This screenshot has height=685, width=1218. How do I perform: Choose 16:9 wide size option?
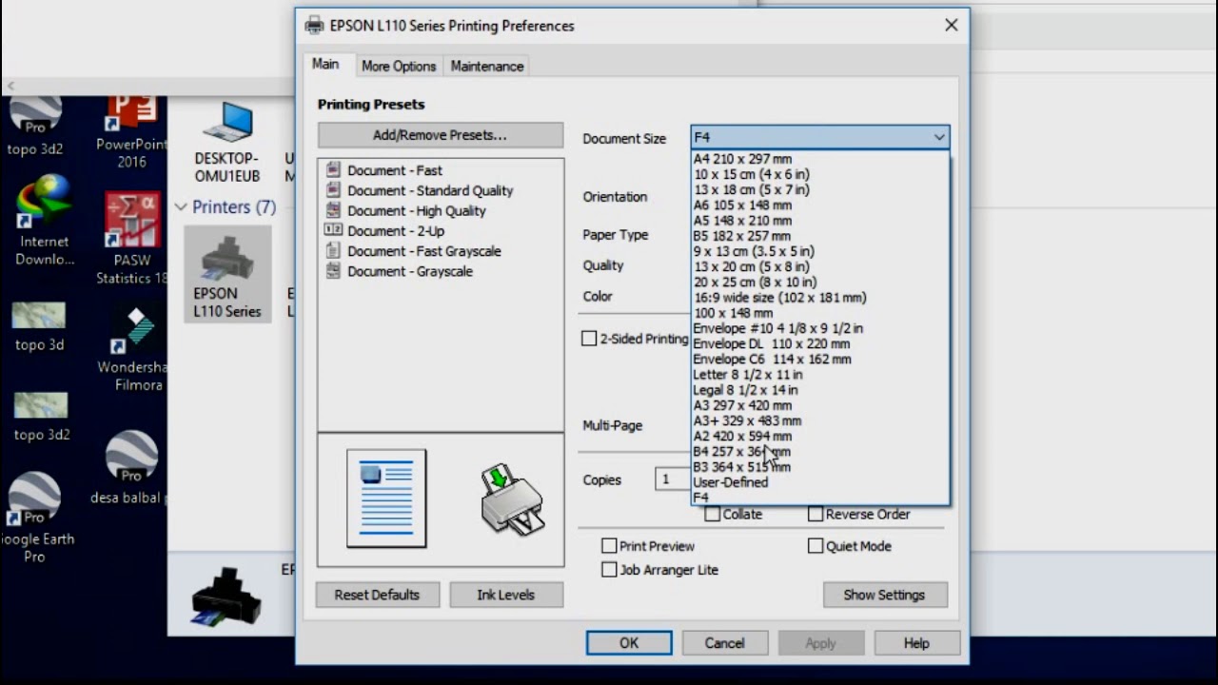click(x=820, y=298)
